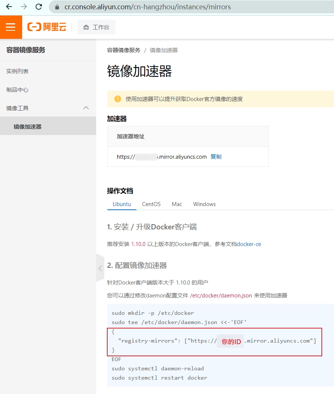334x394 pixels.
Task: Open 实例列表 in the sidebar
Action: (x=17, y=71)
